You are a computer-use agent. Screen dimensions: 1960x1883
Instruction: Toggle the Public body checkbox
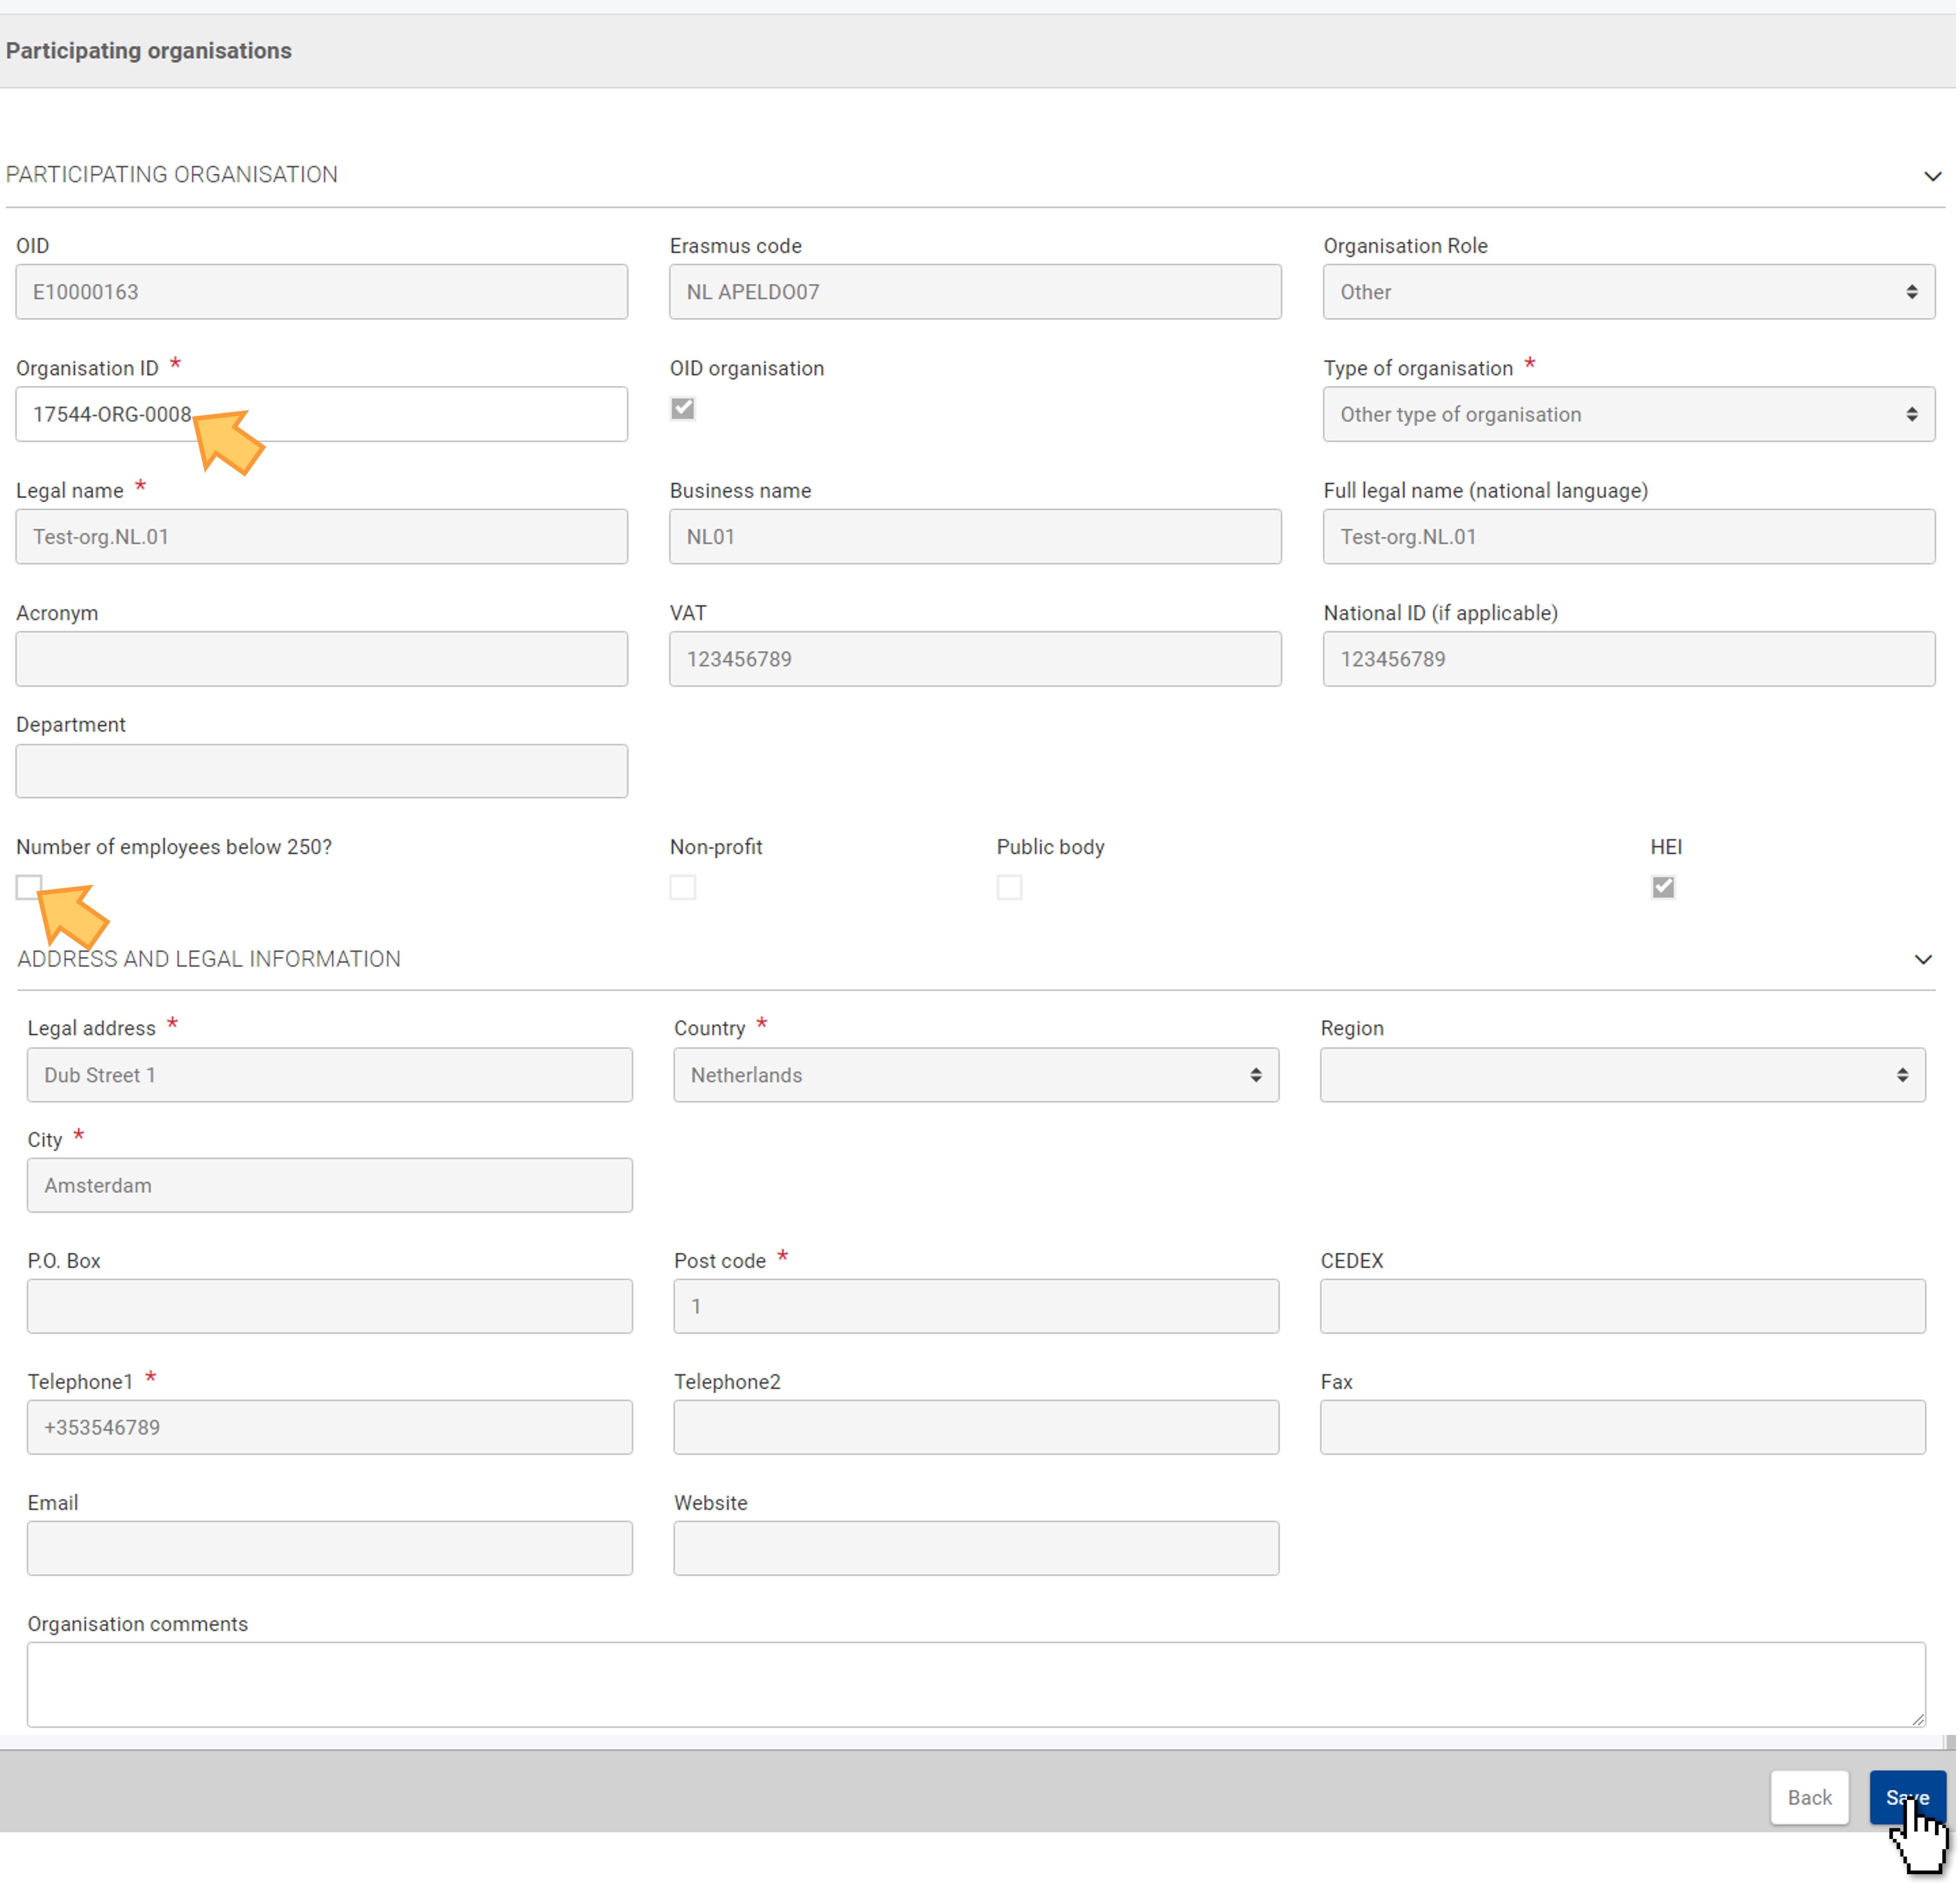[1011, 888]
